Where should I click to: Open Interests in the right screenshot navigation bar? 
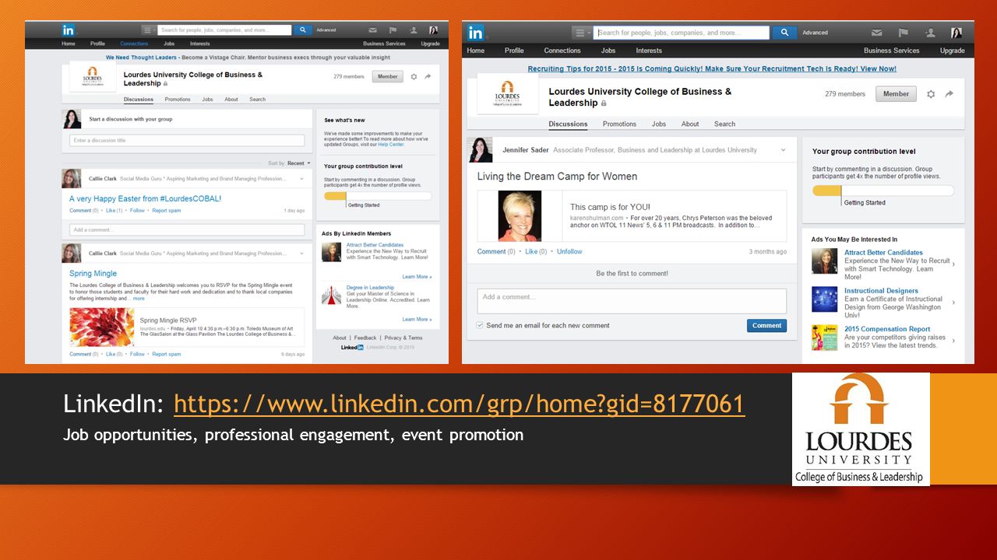point(649,51)
